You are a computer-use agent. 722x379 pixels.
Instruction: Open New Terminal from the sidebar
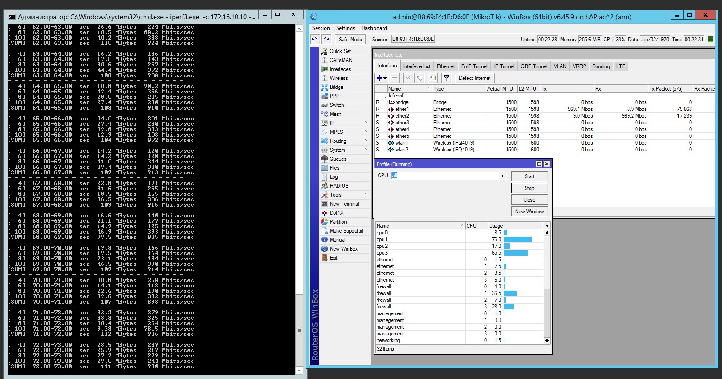[344, 204]
